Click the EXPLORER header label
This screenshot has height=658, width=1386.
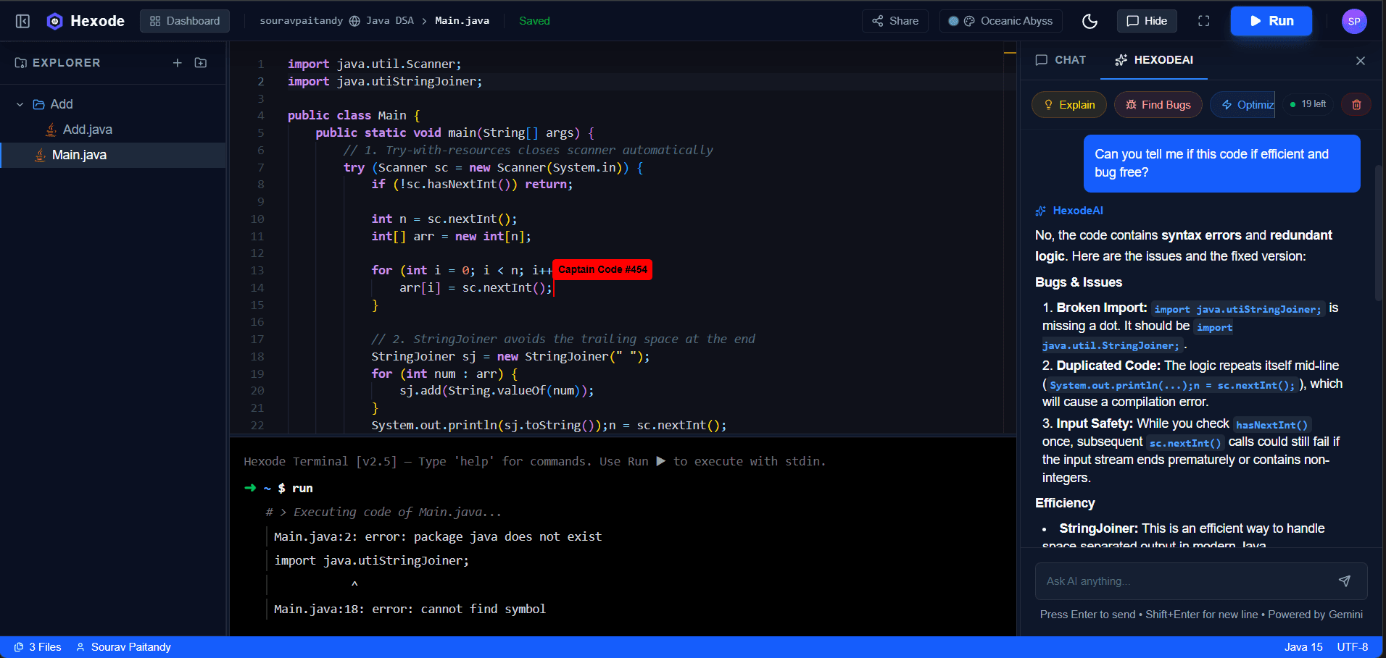pyautogui.click(x=66, y=63)
